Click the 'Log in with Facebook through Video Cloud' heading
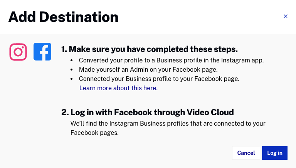 coord(152,113)
